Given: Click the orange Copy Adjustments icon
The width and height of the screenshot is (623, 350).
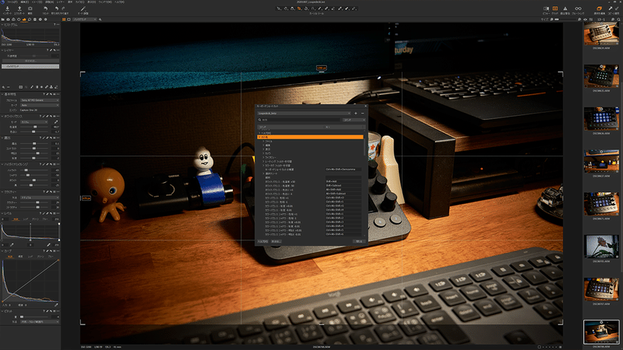Looking at the screenshot, I should [599, 9].
